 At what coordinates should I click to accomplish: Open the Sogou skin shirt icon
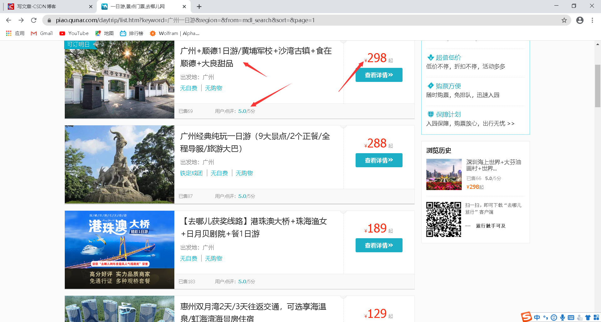point(588,318)
